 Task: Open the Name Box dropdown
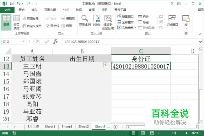[24, 41]
